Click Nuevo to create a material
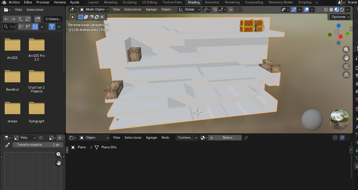358x190 pixels. (227, 138)
